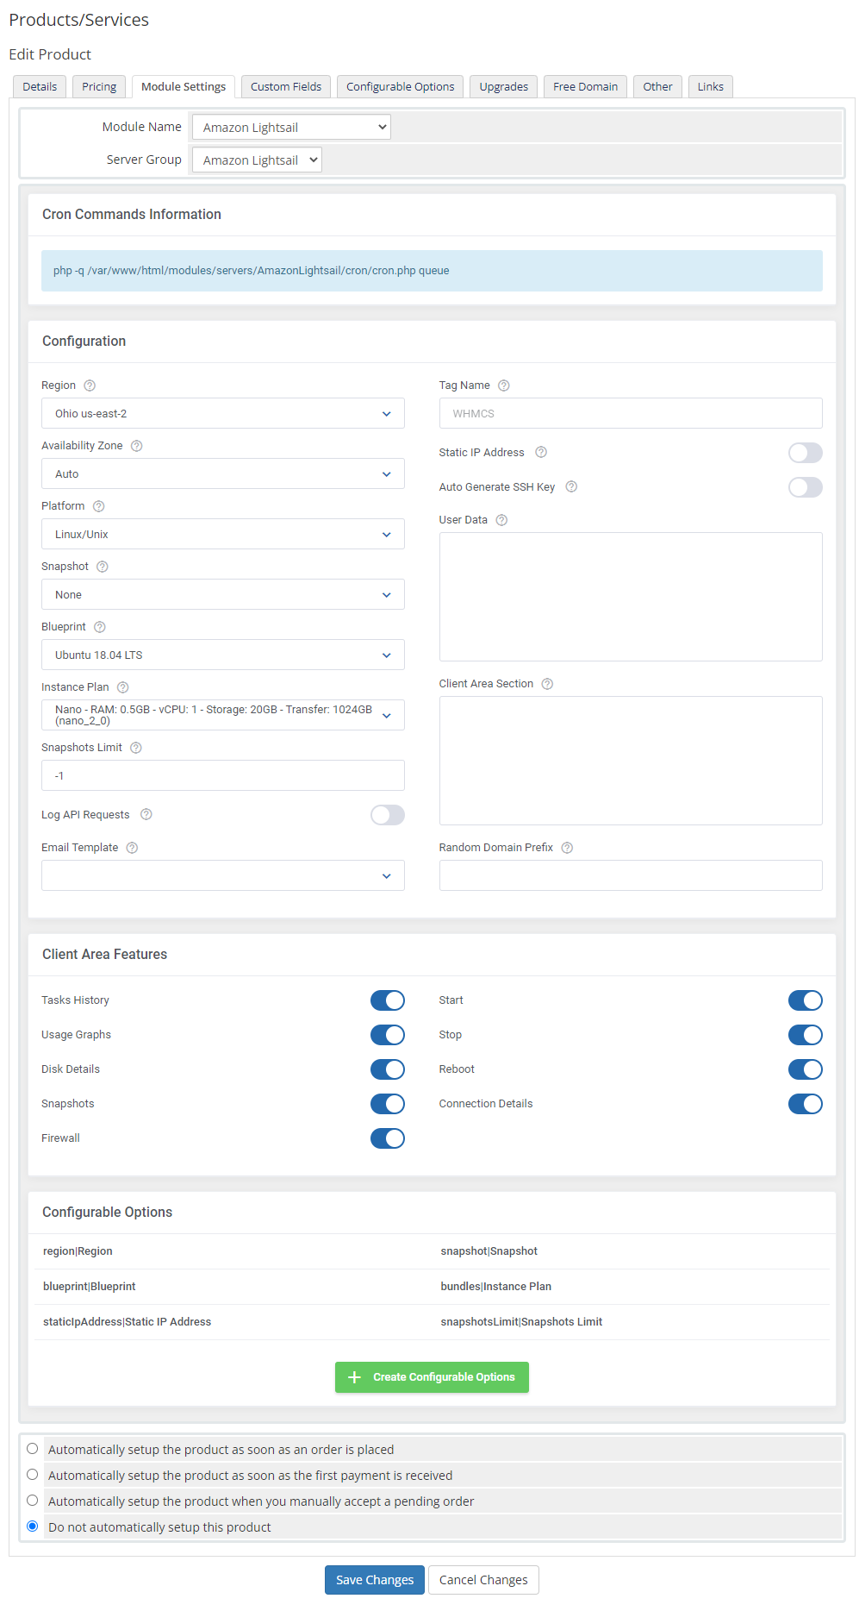Turn off the Reboot toggle
The image size is (859, 1611).
coord(805,1069)
